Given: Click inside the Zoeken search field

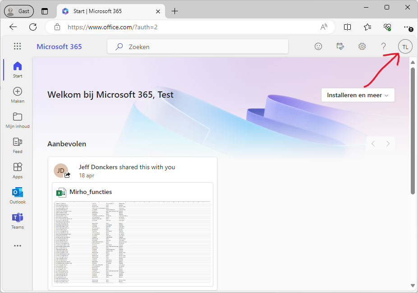Looking at the screenshot, I should coord(203,46).
